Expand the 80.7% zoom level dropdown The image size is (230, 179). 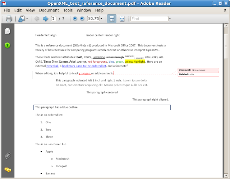point(101,19)
